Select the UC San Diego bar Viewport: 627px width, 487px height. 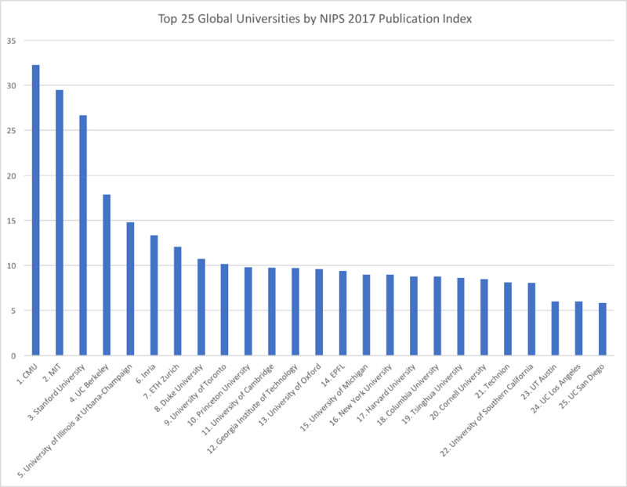click(x=602, y=329)
